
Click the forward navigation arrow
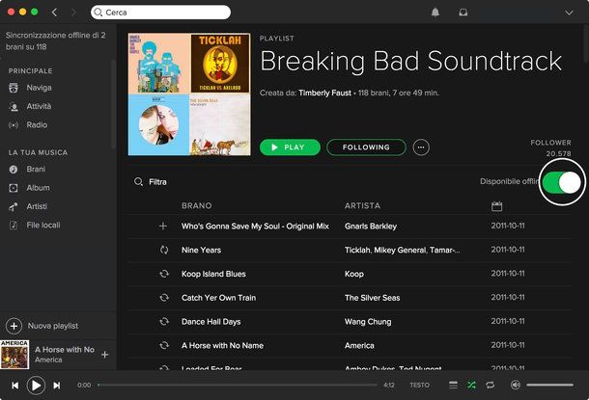tap(73, 13)
